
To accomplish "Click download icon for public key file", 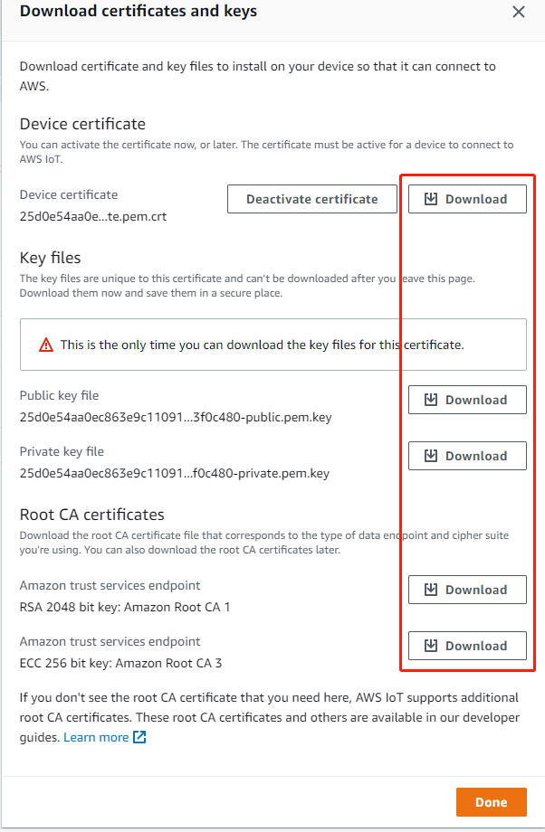I will (431, 400).
